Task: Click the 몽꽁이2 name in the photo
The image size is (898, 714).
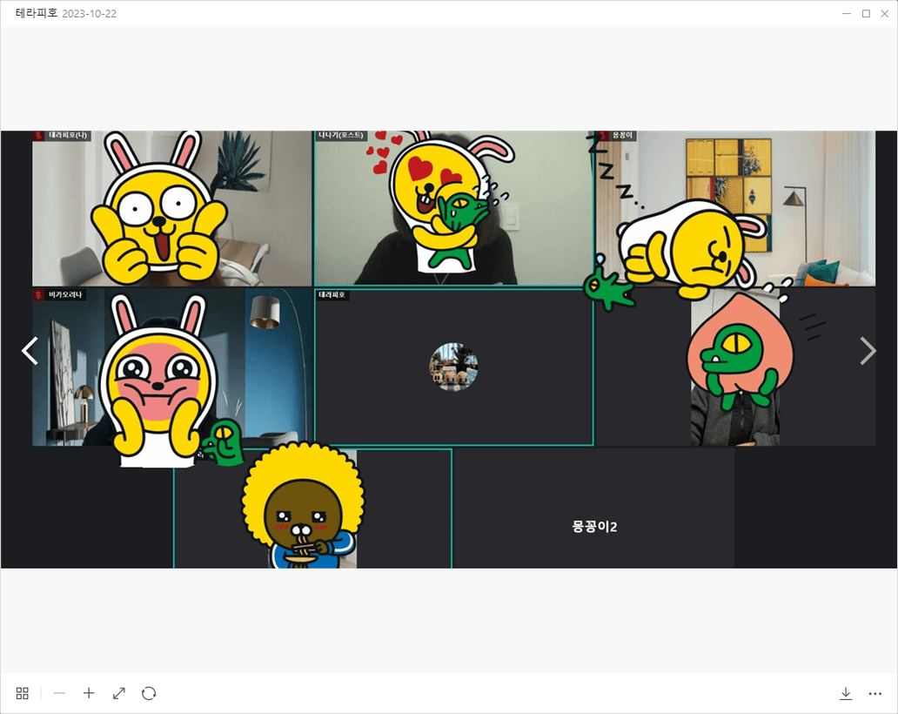Action: point(594,527)
